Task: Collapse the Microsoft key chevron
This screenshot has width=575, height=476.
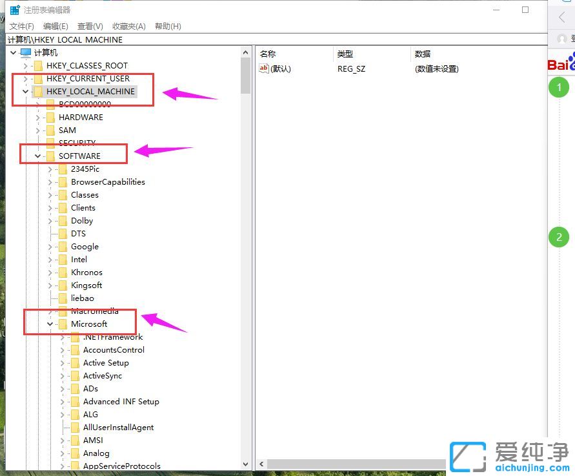Action: pyautogui.click(x=50, y=324)
